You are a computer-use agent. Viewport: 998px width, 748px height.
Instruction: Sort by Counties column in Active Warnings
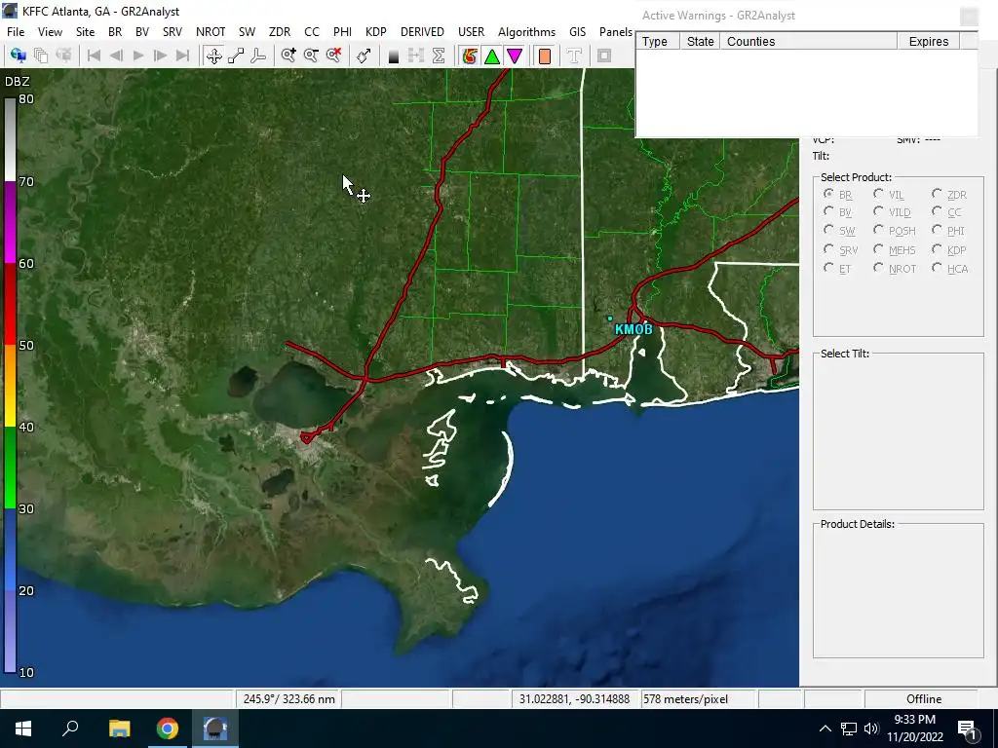pyautogui.click(x=808, y=41)
